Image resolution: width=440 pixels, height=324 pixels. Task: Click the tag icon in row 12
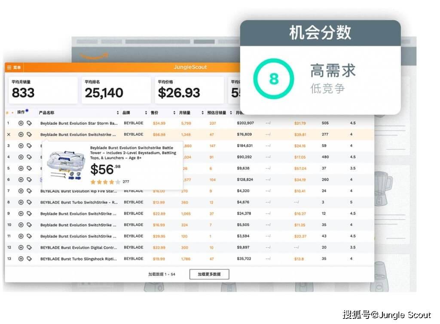(x=29, y=248)
